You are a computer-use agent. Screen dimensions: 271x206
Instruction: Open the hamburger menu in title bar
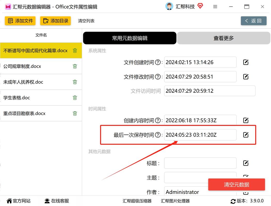215,7
